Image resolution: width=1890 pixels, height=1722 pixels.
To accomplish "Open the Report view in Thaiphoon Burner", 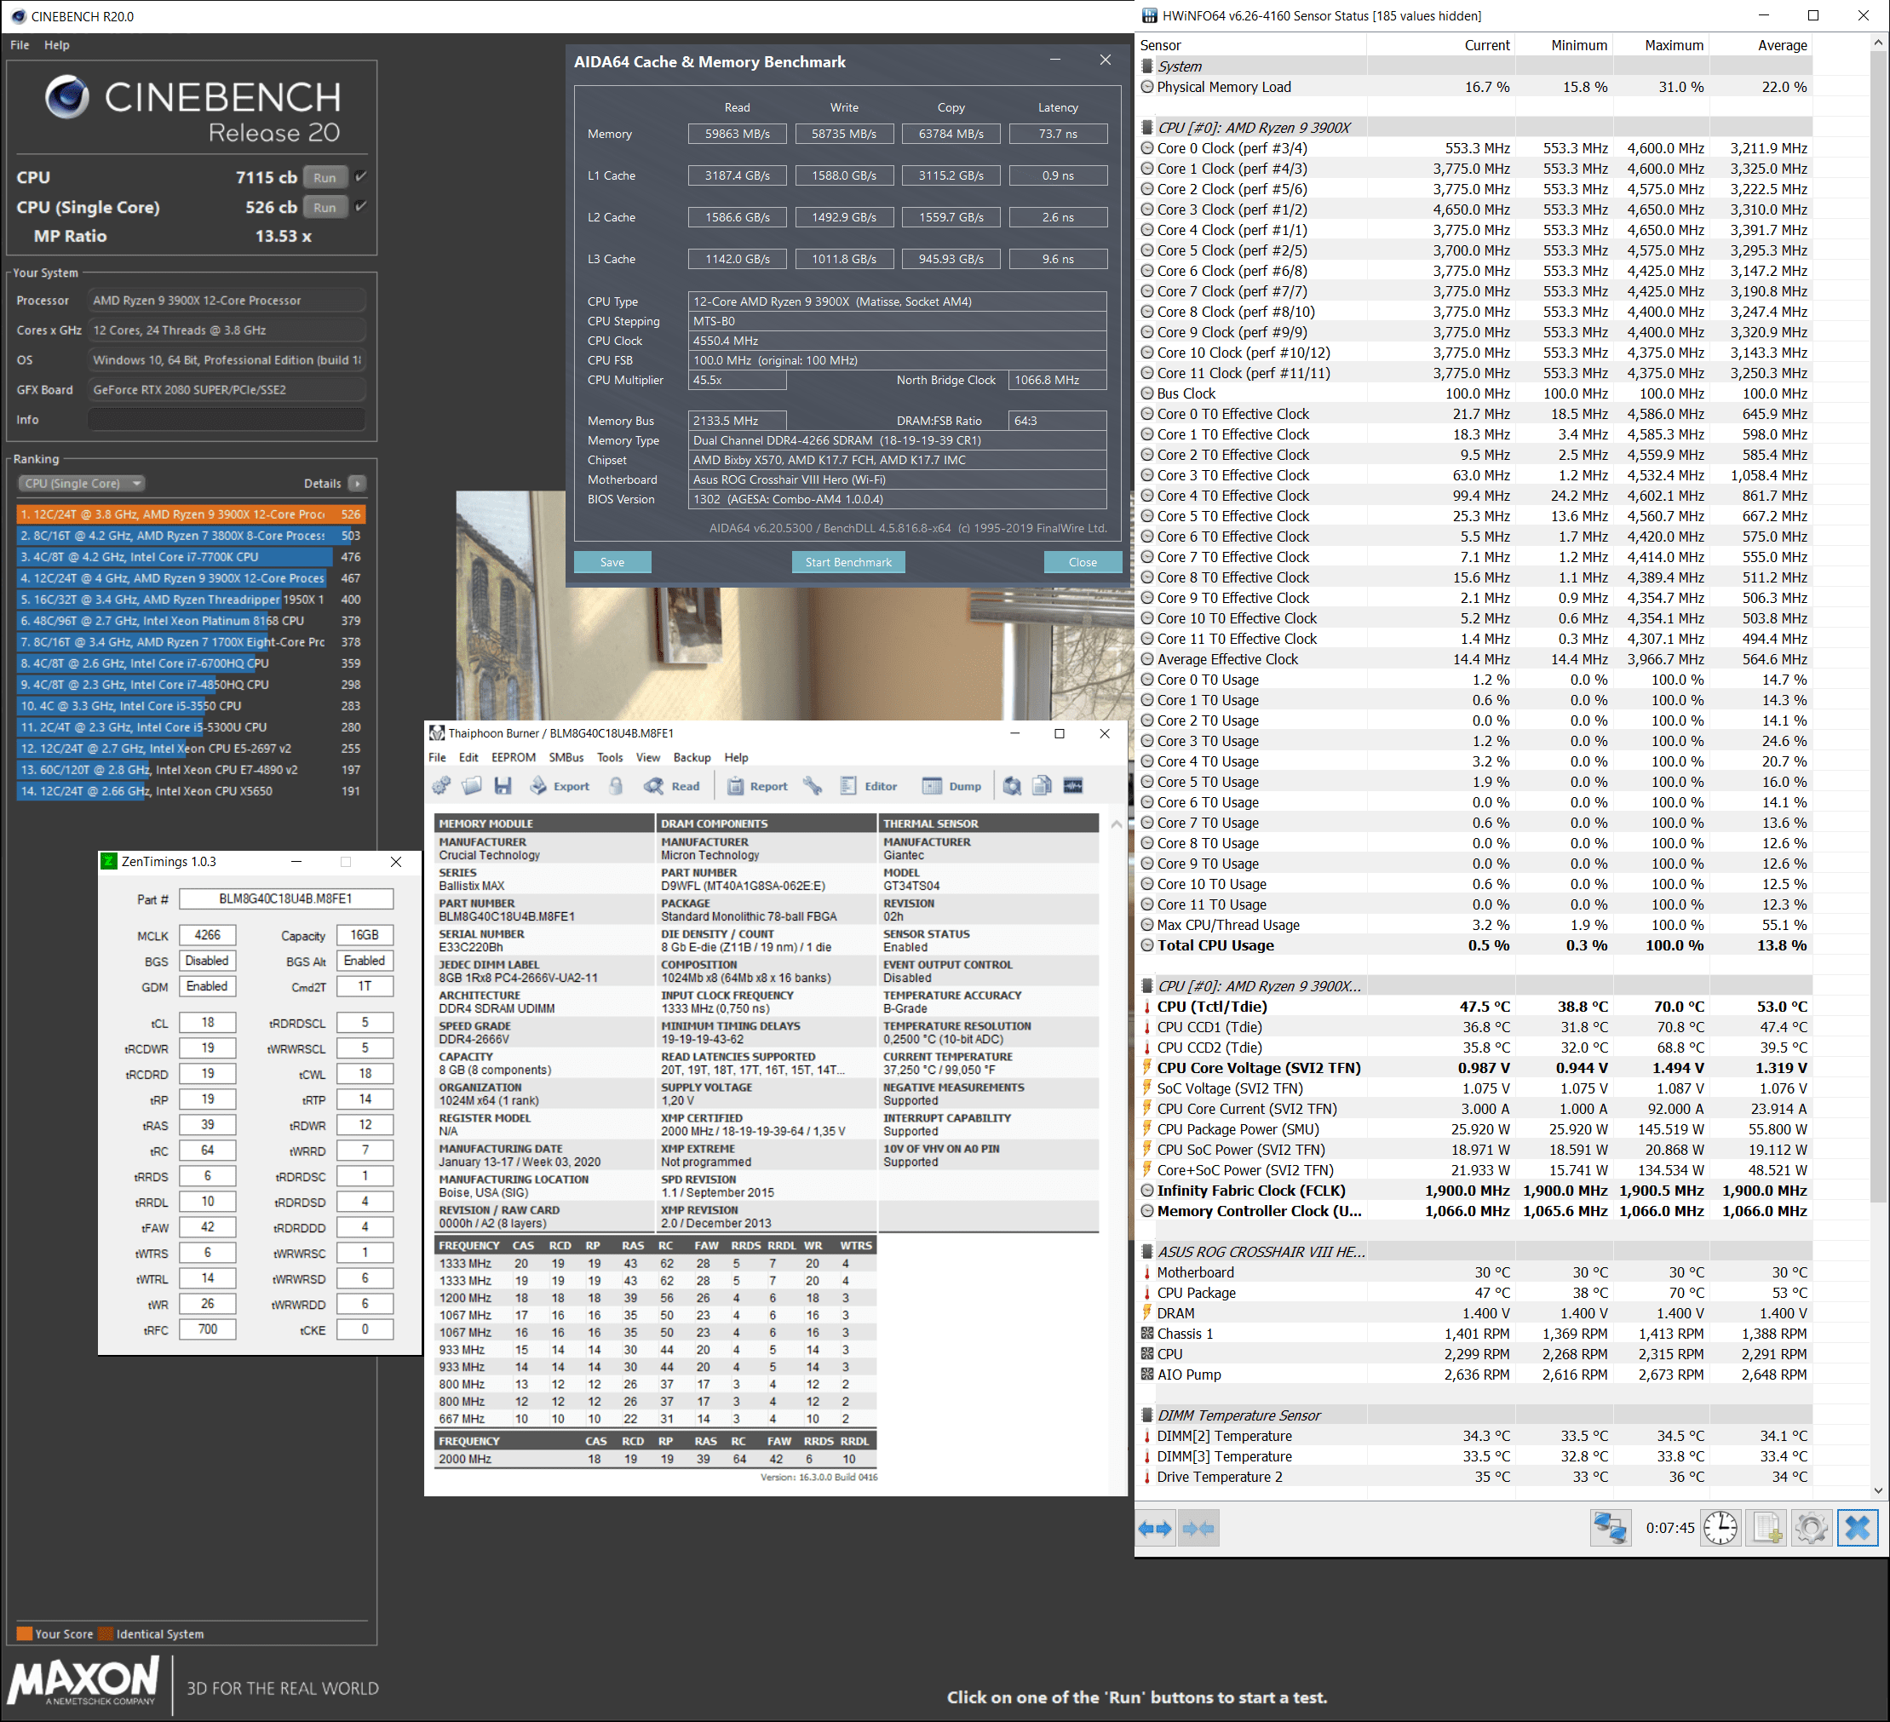I will (x=756, y=785).
